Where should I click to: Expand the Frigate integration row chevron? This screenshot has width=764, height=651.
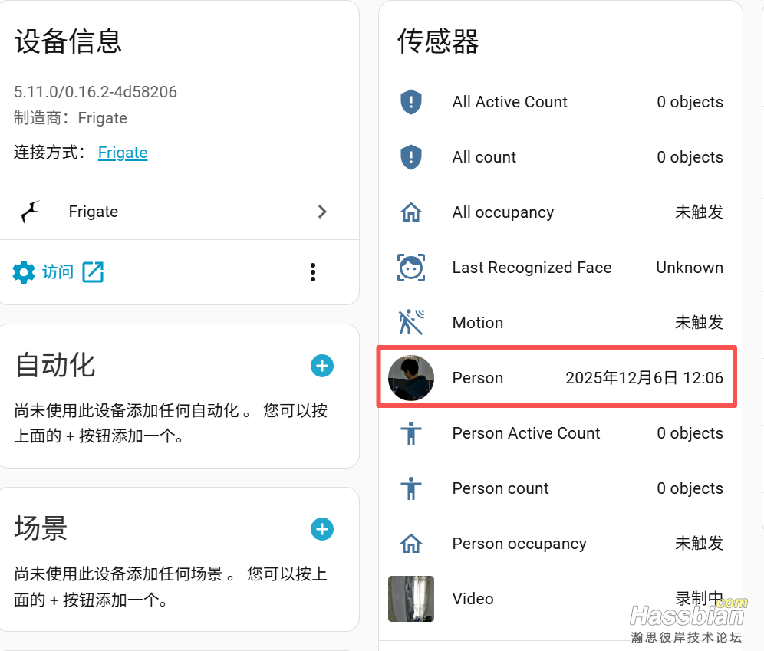click(x=322, y=212)
